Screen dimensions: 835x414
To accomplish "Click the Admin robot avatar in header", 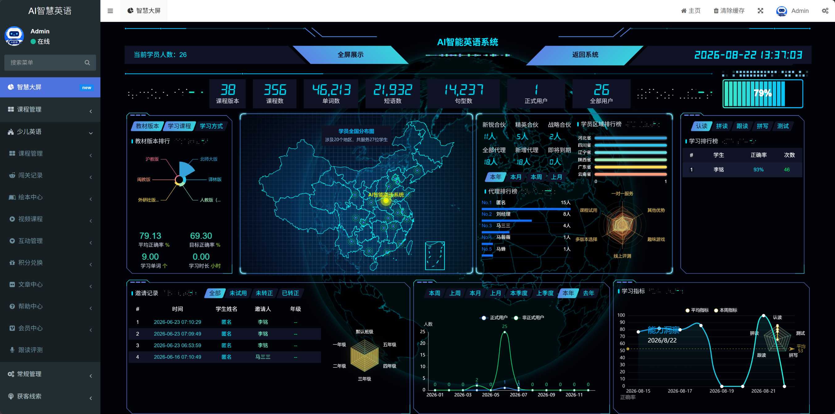I will tap(782, 11).
